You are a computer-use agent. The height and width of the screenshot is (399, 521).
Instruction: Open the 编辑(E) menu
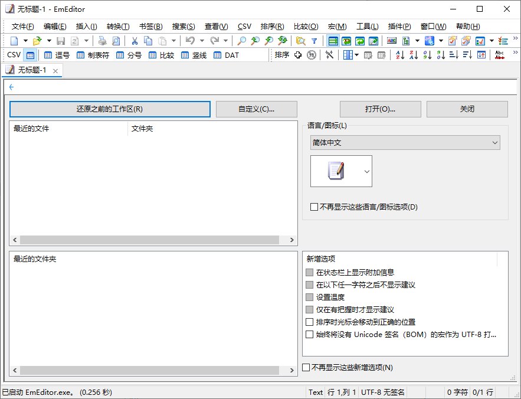pyautogui.click(x=55, y=27)
